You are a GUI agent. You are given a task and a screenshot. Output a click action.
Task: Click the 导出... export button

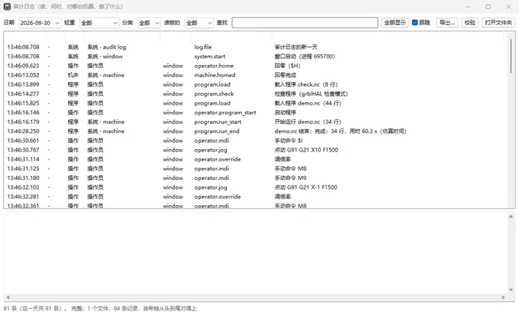coord(447,23)
